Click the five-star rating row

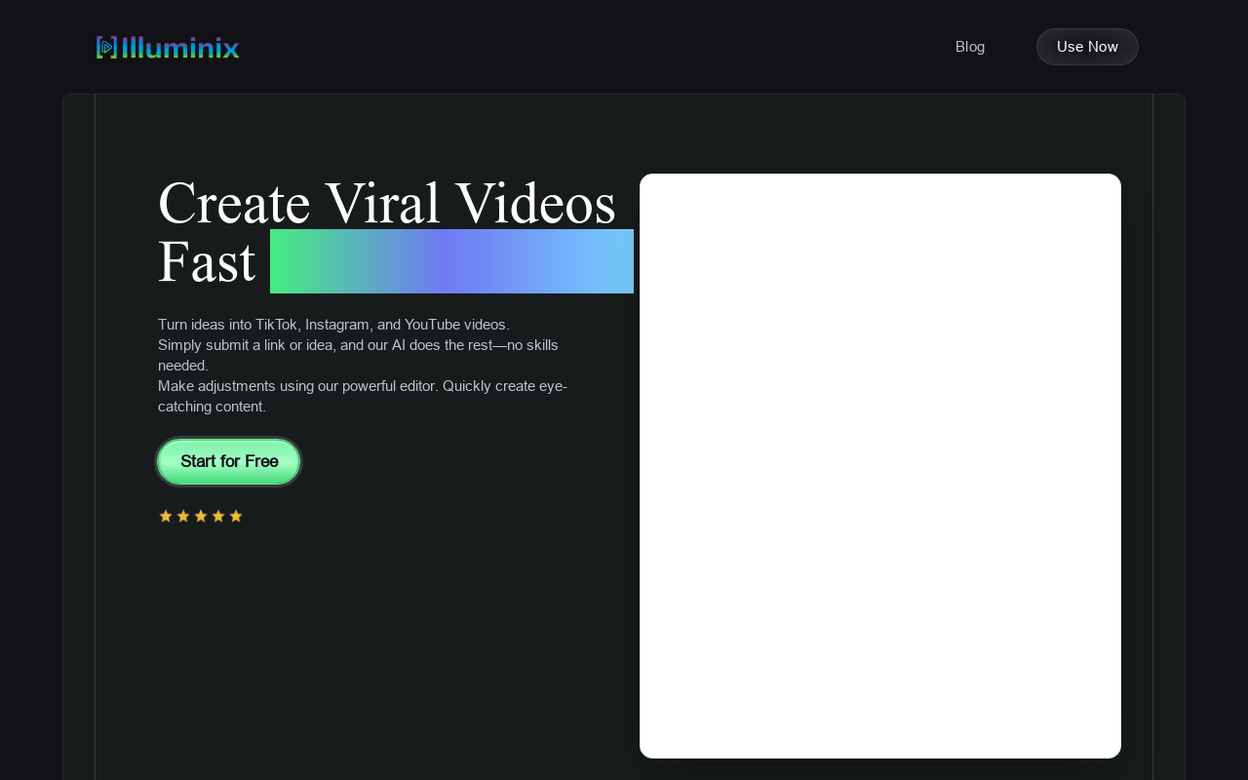(201, 516)
